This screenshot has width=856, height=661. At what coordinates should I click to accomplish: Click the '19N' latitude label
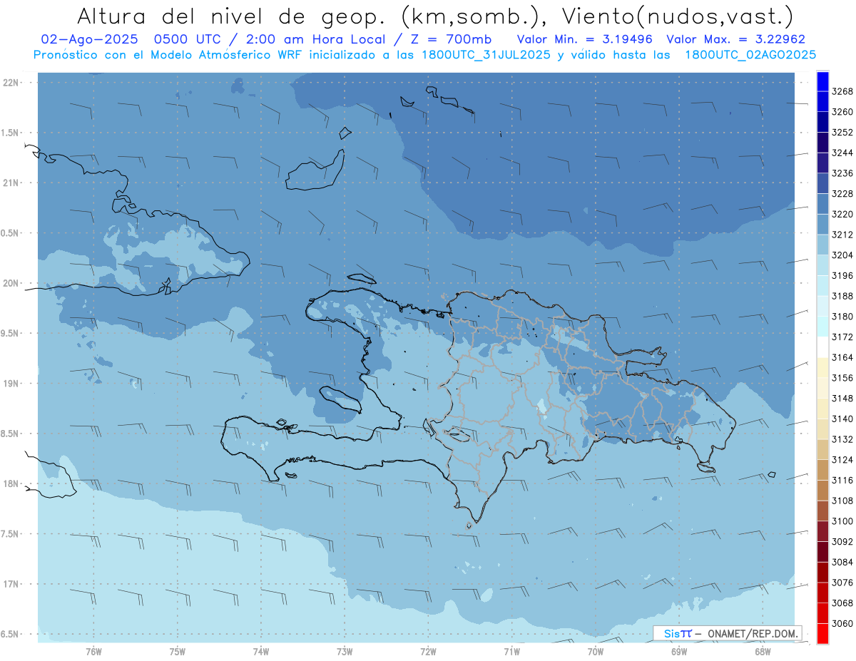[x=11, y=383]
